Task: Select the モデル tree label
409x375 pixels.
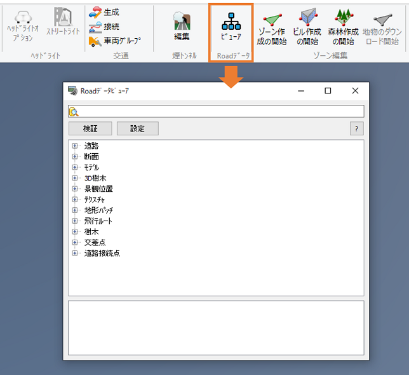Action: tap(91, 167)
